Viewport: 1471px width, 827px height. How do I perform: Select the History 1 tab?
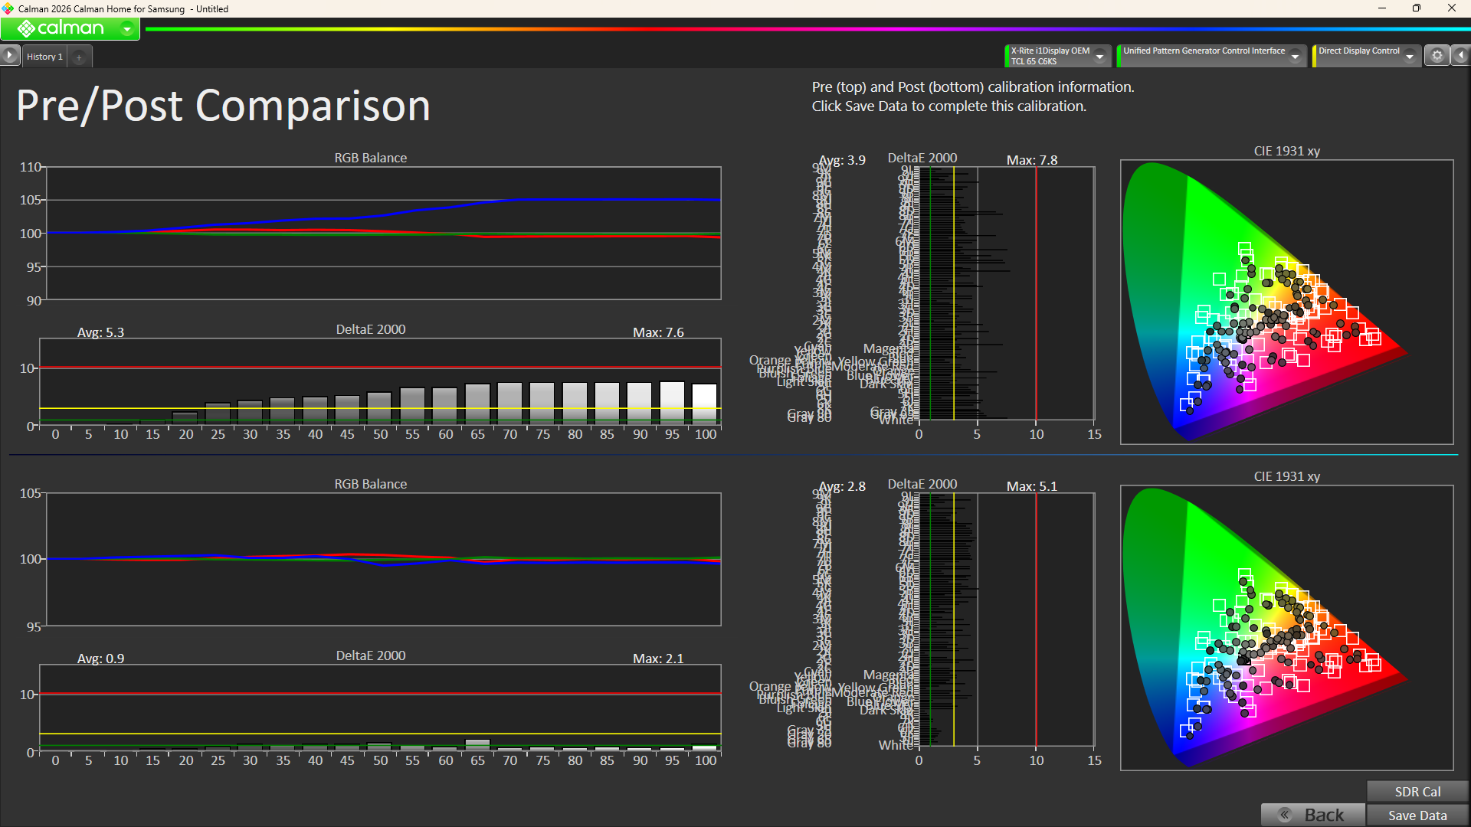44,57
